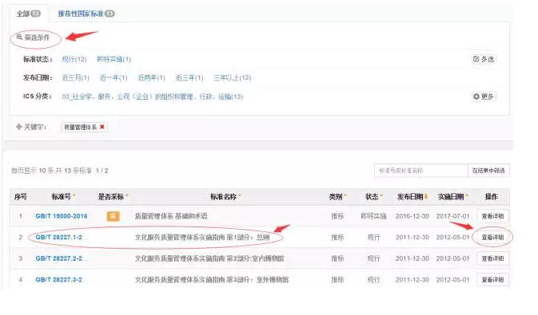Sort by 类别 column header
This screenshot has height=315, width=538.
click(x=337, y=196)
